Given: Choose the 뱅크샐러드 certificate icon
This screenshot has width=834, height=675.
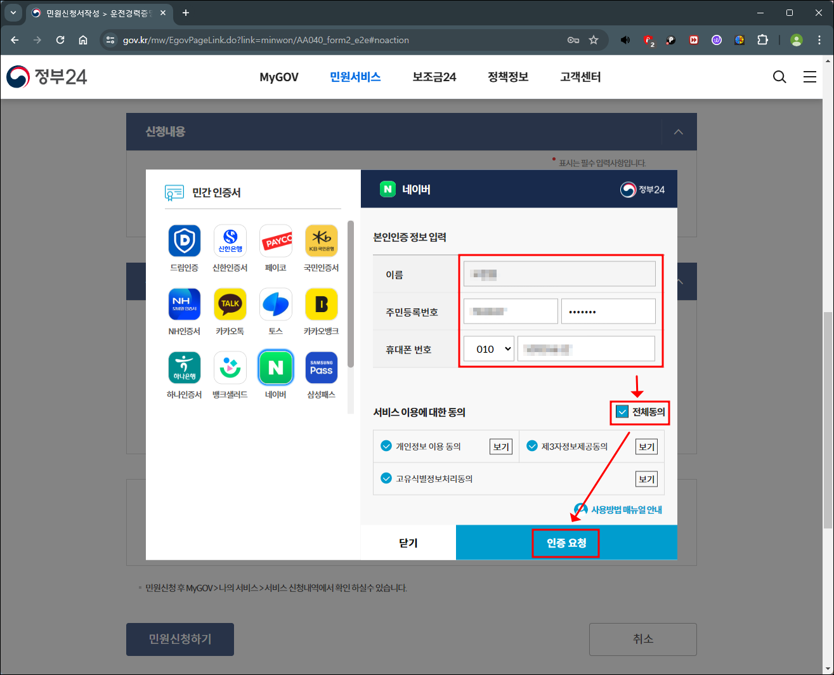Looking at the screenshot, I should [230, 368].
